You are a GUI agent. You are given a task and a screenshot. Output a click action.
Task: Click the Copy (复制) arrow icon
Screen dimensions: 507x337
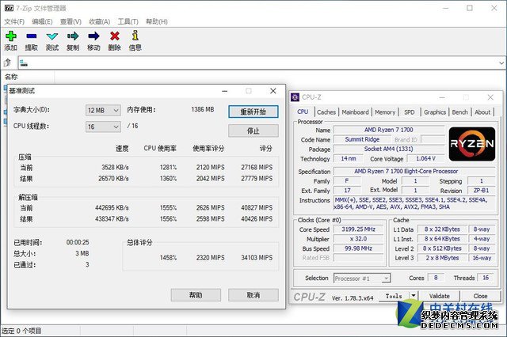coord(73,36)
